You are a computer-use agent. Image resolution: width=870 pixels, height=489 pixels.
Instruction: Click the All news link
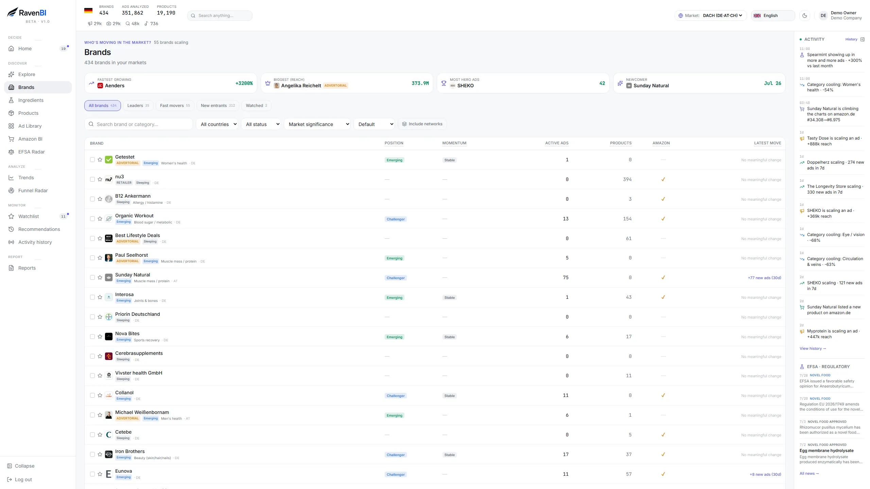point(809,473)
